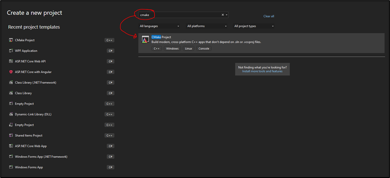Click the Console tag under CMake Project result
The height and width of the screenshot is (178, 390).
click(204, 49)
